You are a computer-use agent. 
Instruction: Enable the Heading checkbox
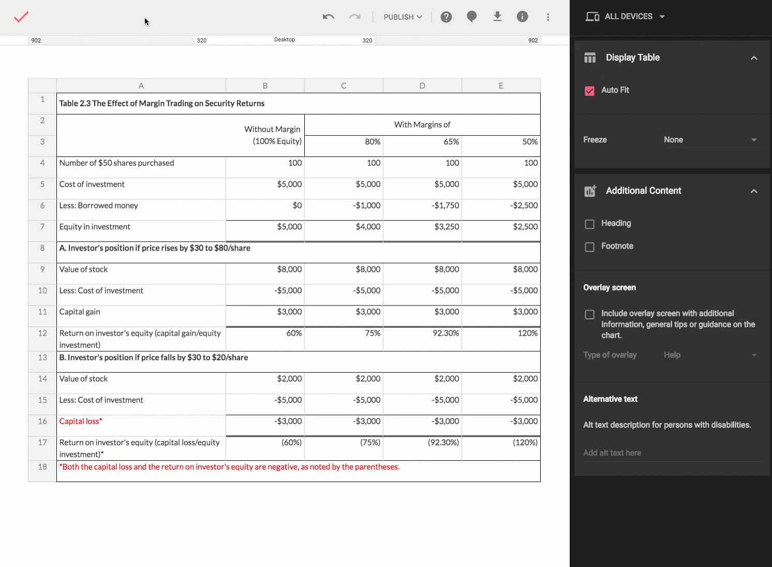(x=589, y=224)
